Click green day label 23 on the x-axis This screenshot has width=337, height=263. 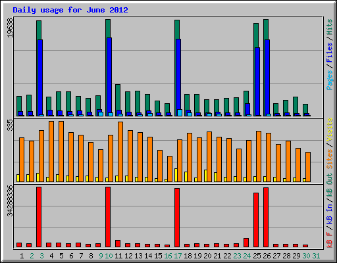pos(237,256)
